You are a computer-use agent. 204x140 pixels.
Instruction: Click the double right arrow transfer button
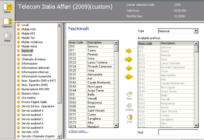[x=129, y=59]
